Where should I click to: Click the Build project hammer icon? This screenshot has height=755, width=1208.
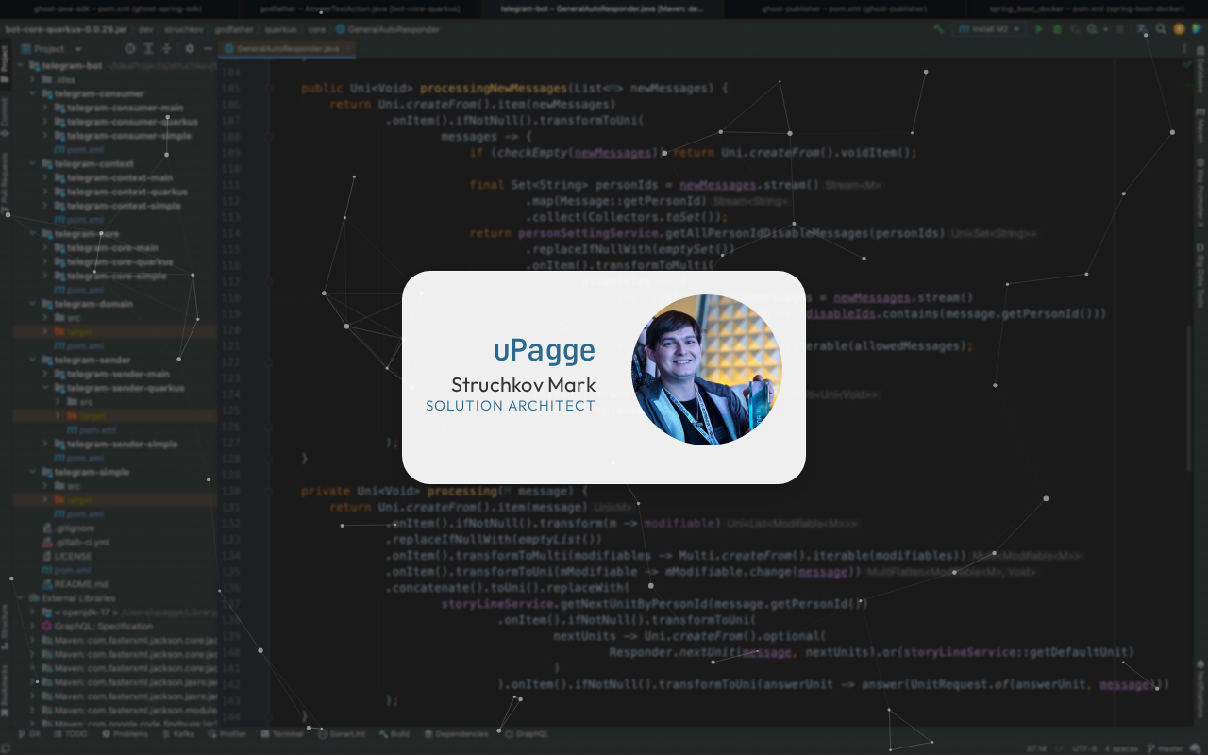tap(938, 29)
